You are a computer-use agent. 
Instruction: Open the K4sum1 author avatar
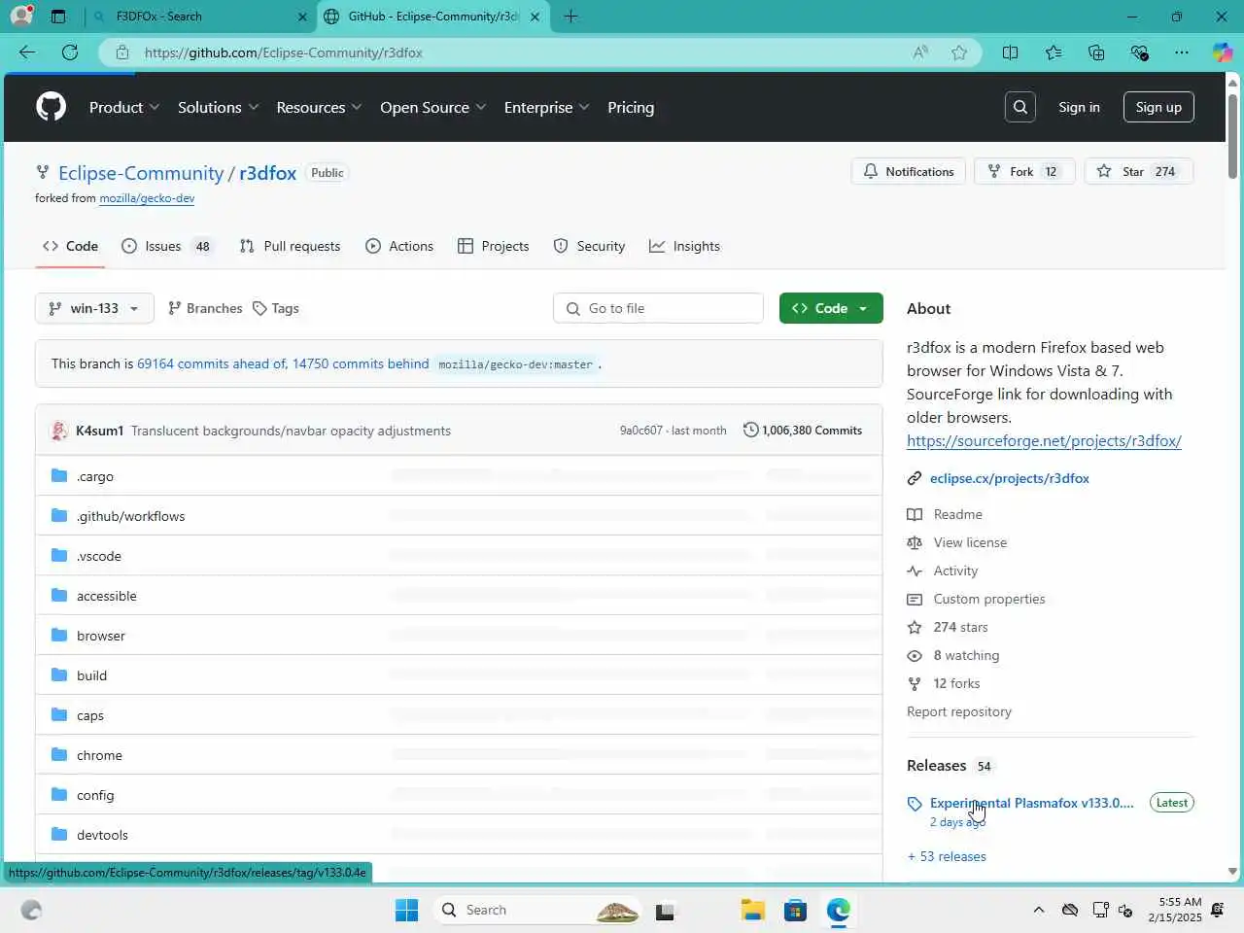tap(59, 431)
